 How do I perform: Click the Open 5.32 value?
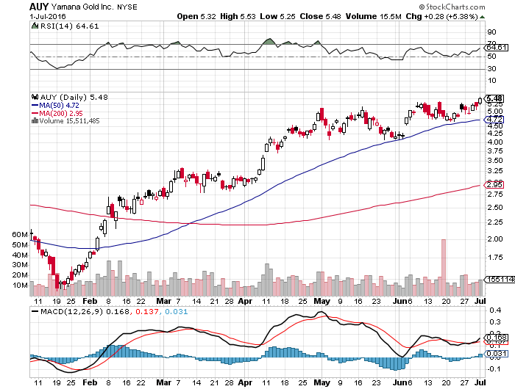pos(196,16)
